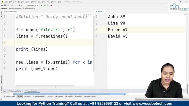
Task: Open the Services tool window
Action: pyautogui.click(x=78, y=97)
